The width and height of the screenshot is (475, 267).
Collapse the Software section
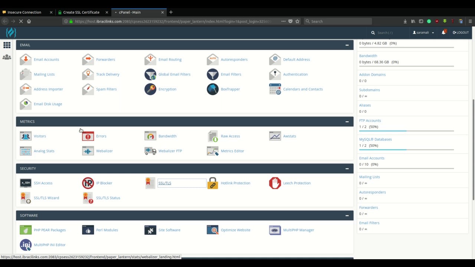tap(347, 215)
